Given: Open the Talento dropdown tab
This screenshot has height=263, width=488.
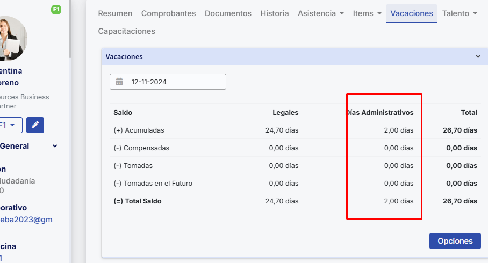Looking at the screenshot, I should (x=460, y=13).
